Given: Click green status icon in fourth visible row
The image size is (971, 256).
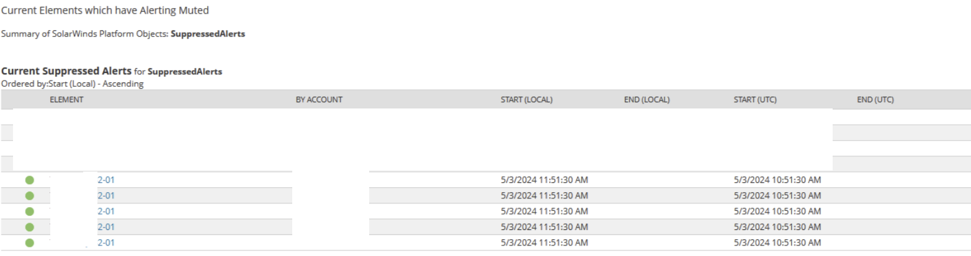Looking at the screenshot, I should click(29, 227).
